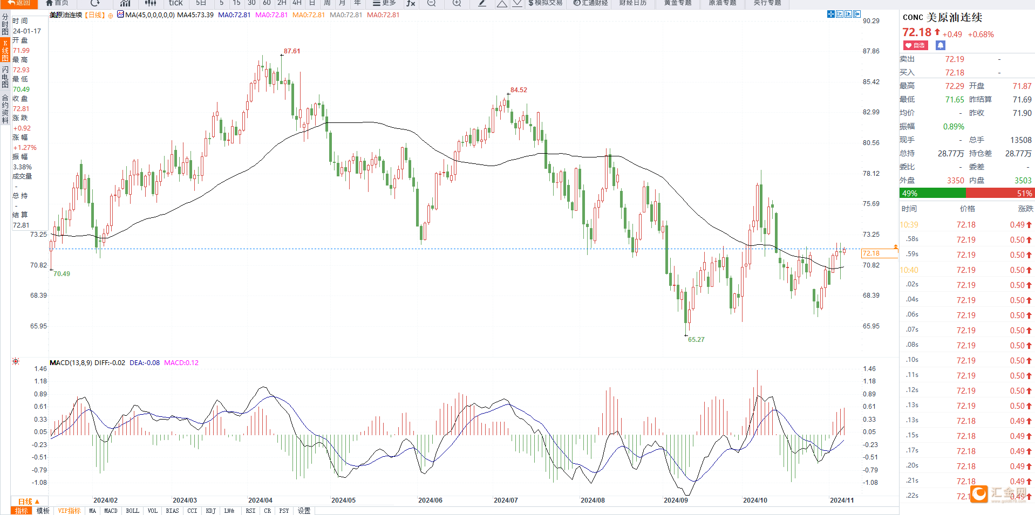
Task: Select the KDJ indicator tab
Action: pos(211,511)
